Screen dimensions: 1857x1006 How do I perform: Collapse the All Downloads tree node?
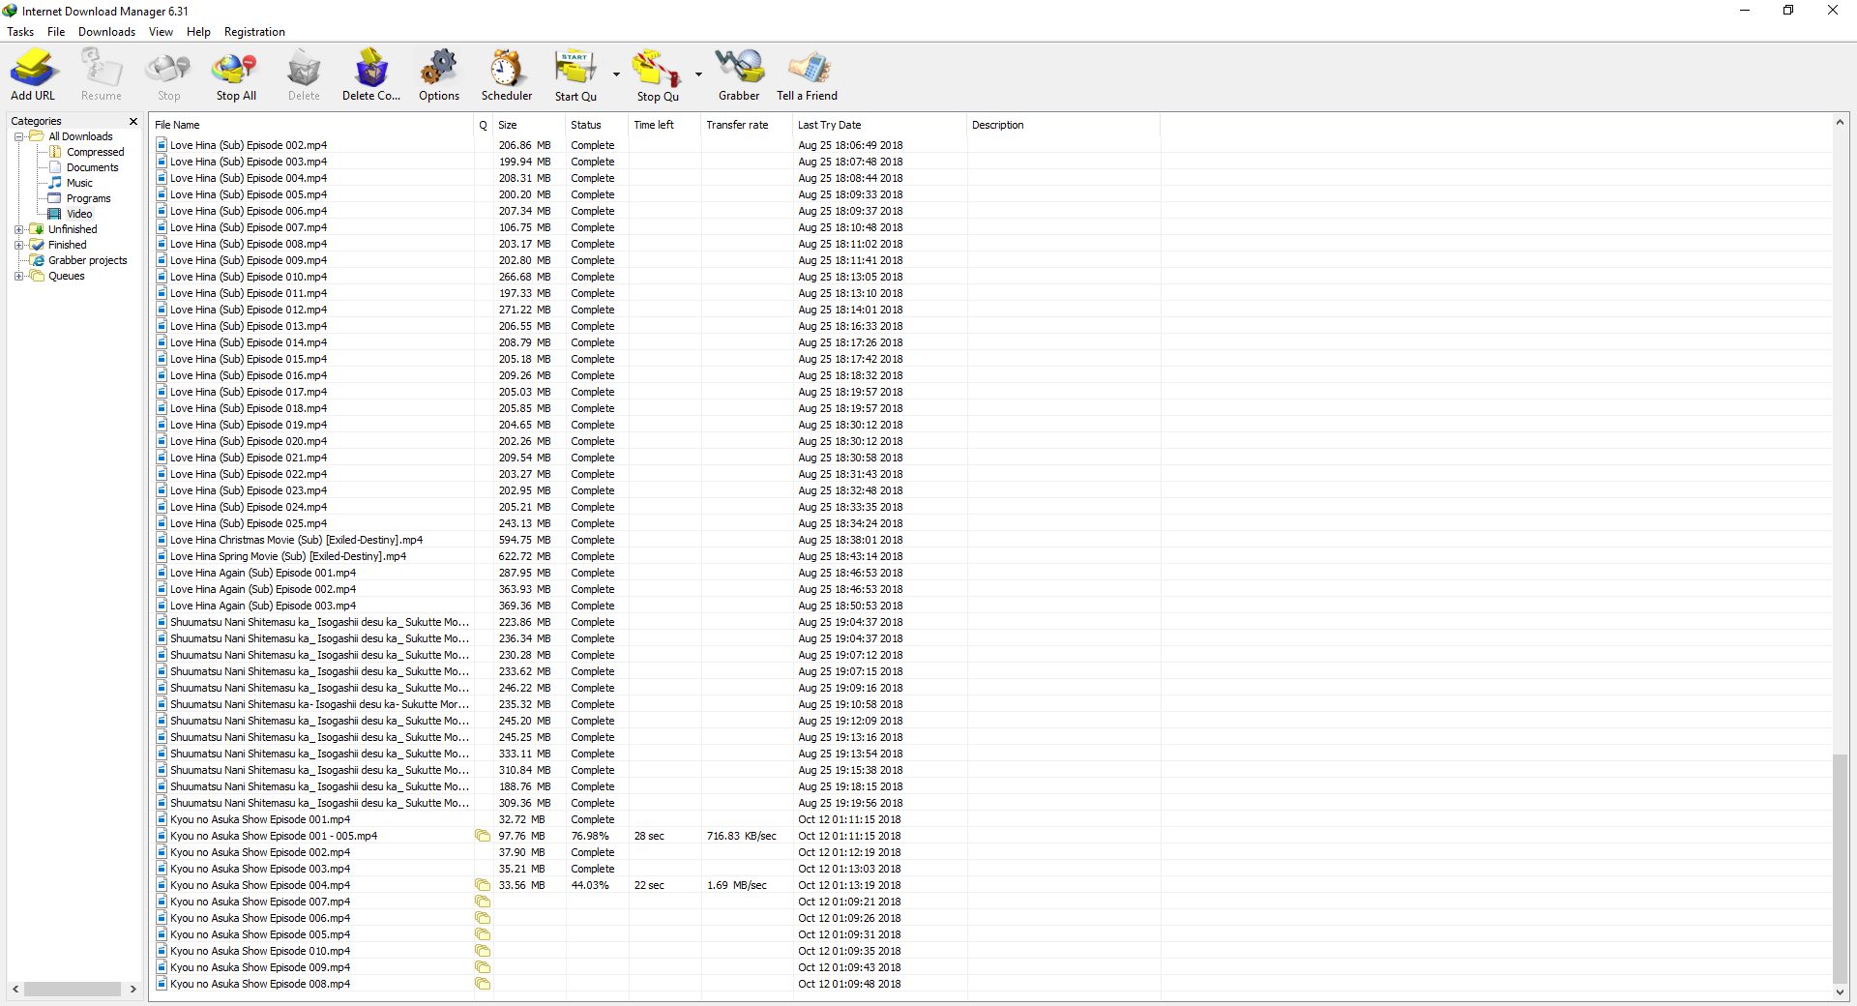18,137
